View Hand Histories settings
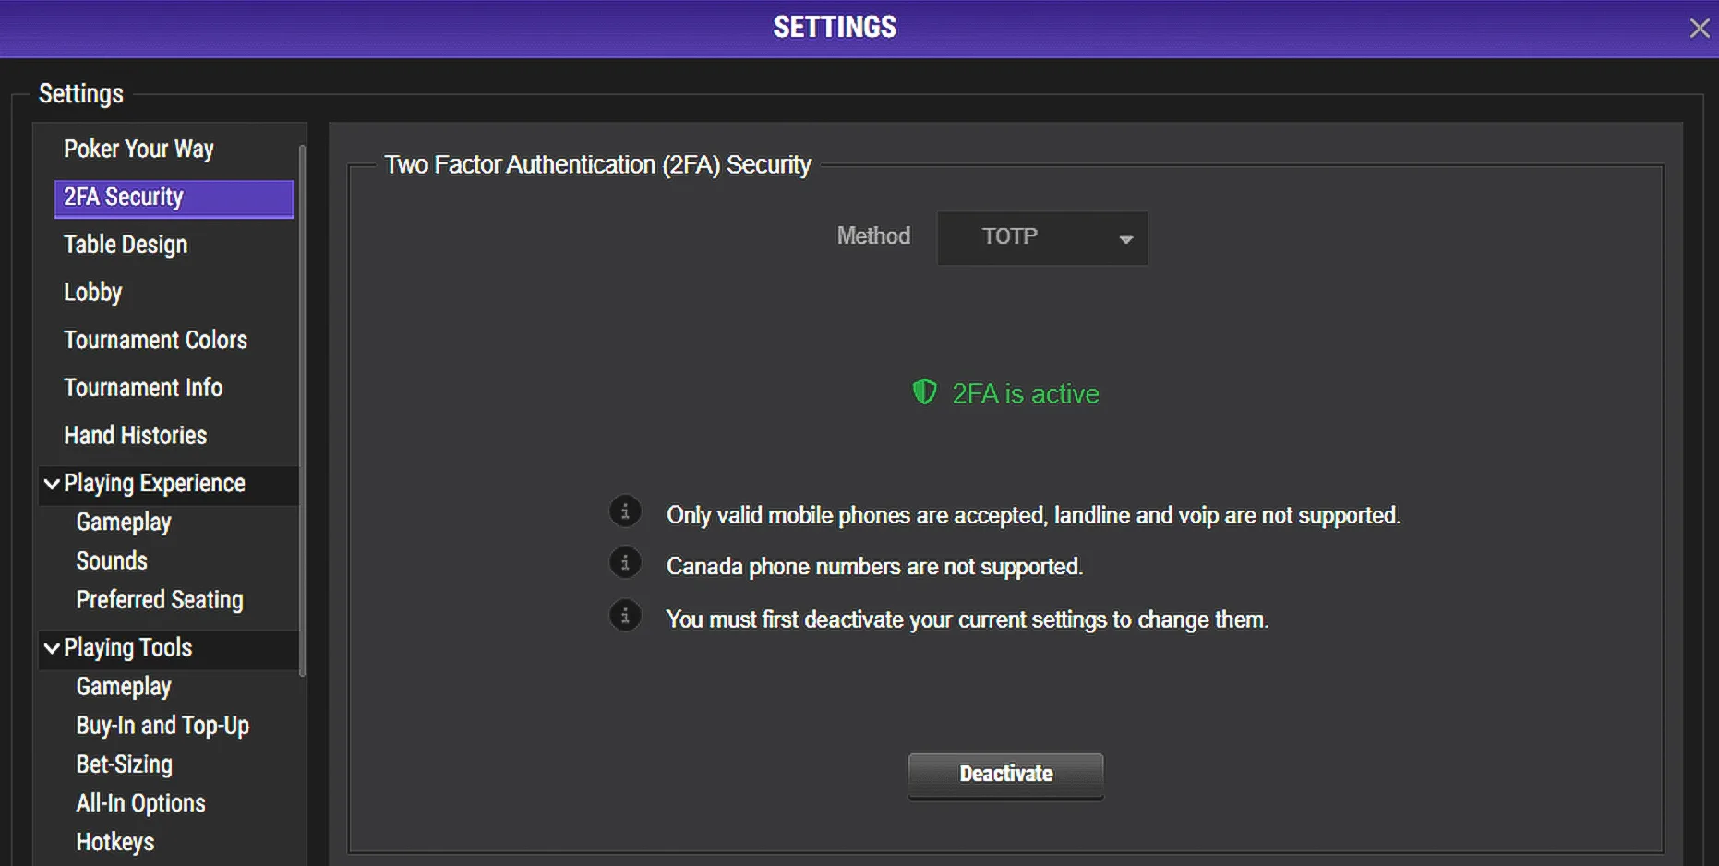Screen dimensions: 1719x866 click(x=135, y=436)
